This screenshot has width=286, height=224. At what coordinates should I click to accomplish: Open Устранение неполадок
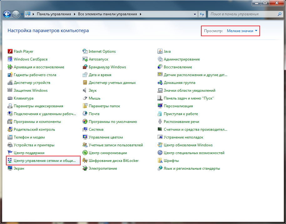pos(181,137)
